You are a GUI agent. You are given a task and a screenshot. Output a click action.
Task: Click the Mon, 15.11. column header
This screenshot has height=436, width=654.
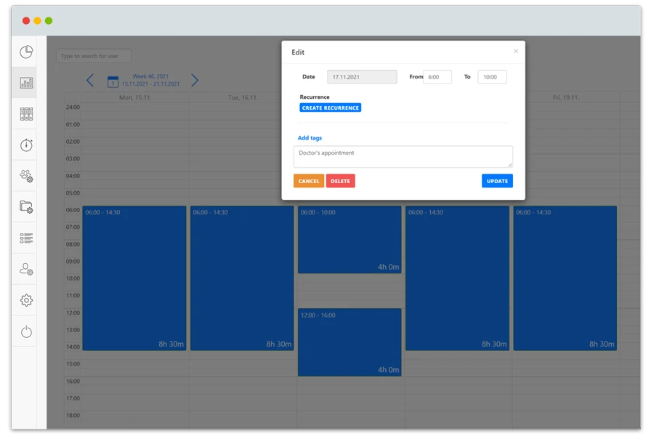135,97
